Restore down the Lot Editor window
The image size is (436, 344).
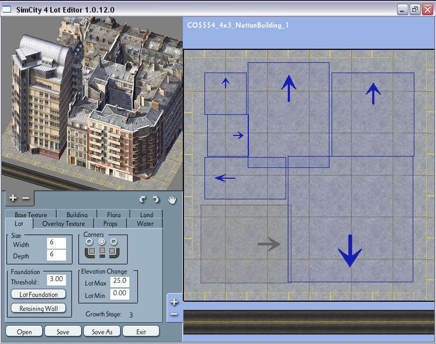pos(414,10)
